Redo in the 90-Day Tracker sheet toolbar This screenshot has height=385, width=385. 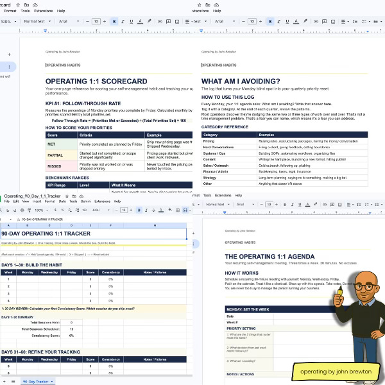click(x=15, y=210)
